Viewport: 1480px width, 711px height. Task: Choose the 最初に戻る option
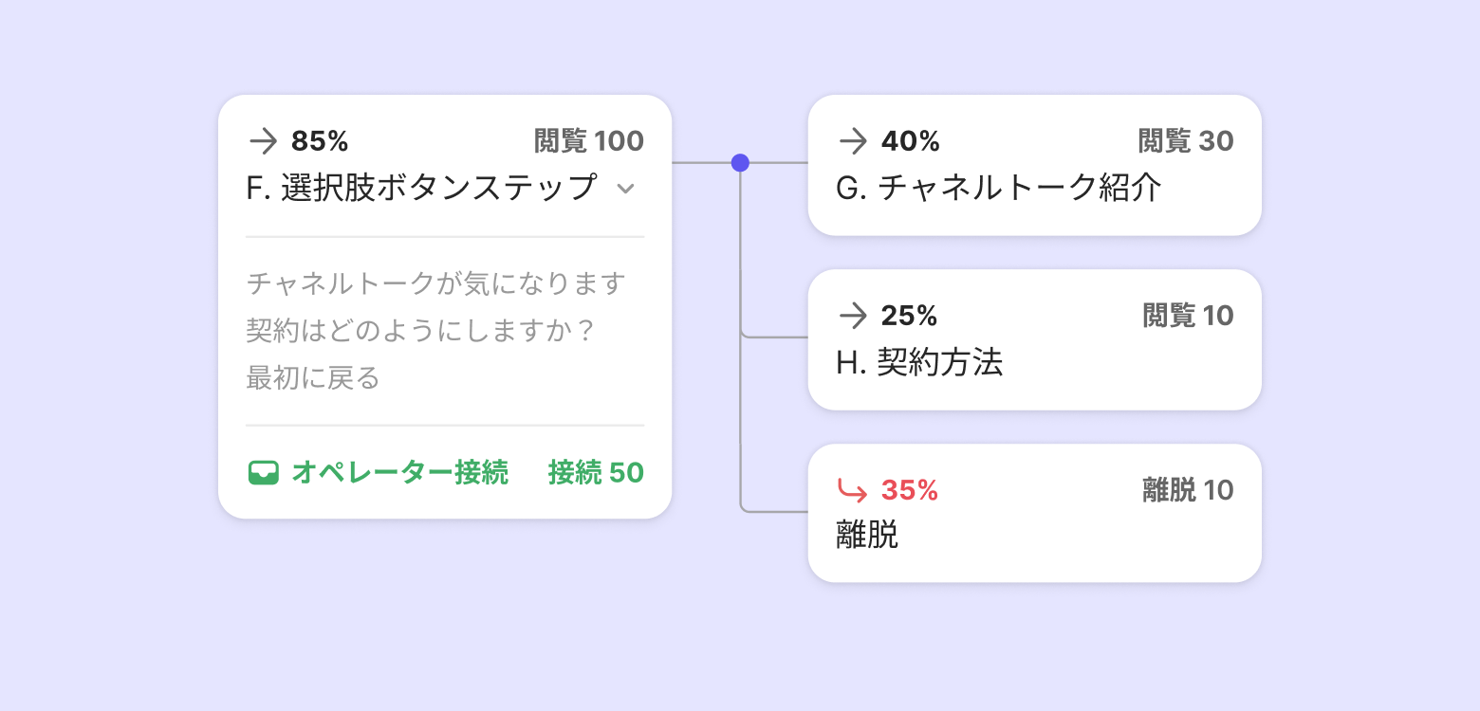313,378
